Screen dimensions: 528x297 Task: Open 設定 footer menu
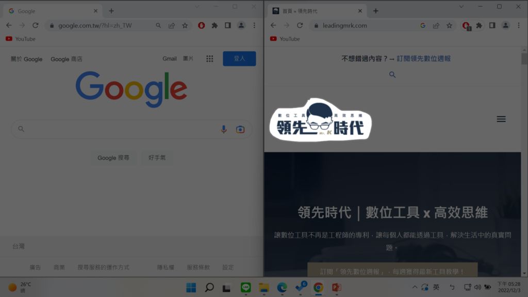tap(228, 268)
